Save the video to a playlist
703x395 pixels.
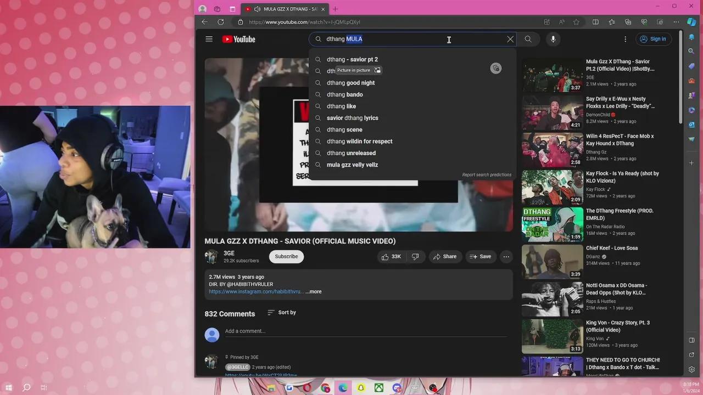tap(481, 257)
